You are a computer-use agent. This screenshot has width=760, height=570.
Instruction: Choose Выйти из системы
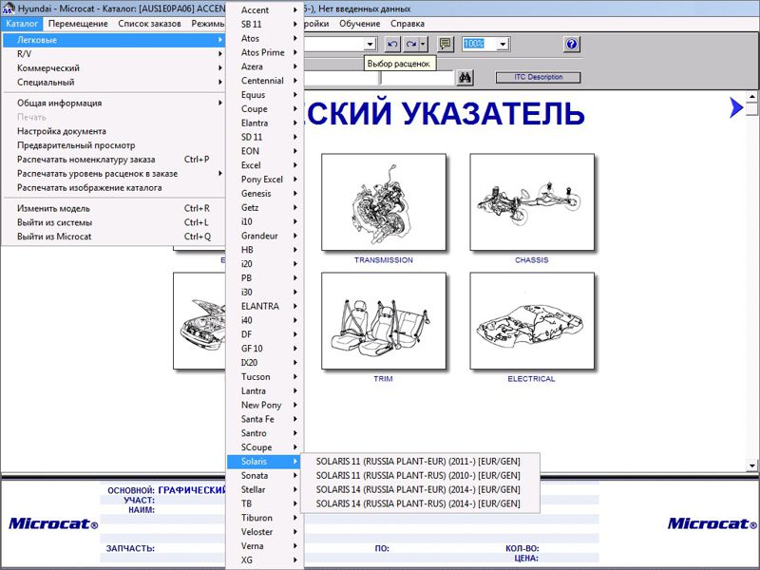click(114, 222)
